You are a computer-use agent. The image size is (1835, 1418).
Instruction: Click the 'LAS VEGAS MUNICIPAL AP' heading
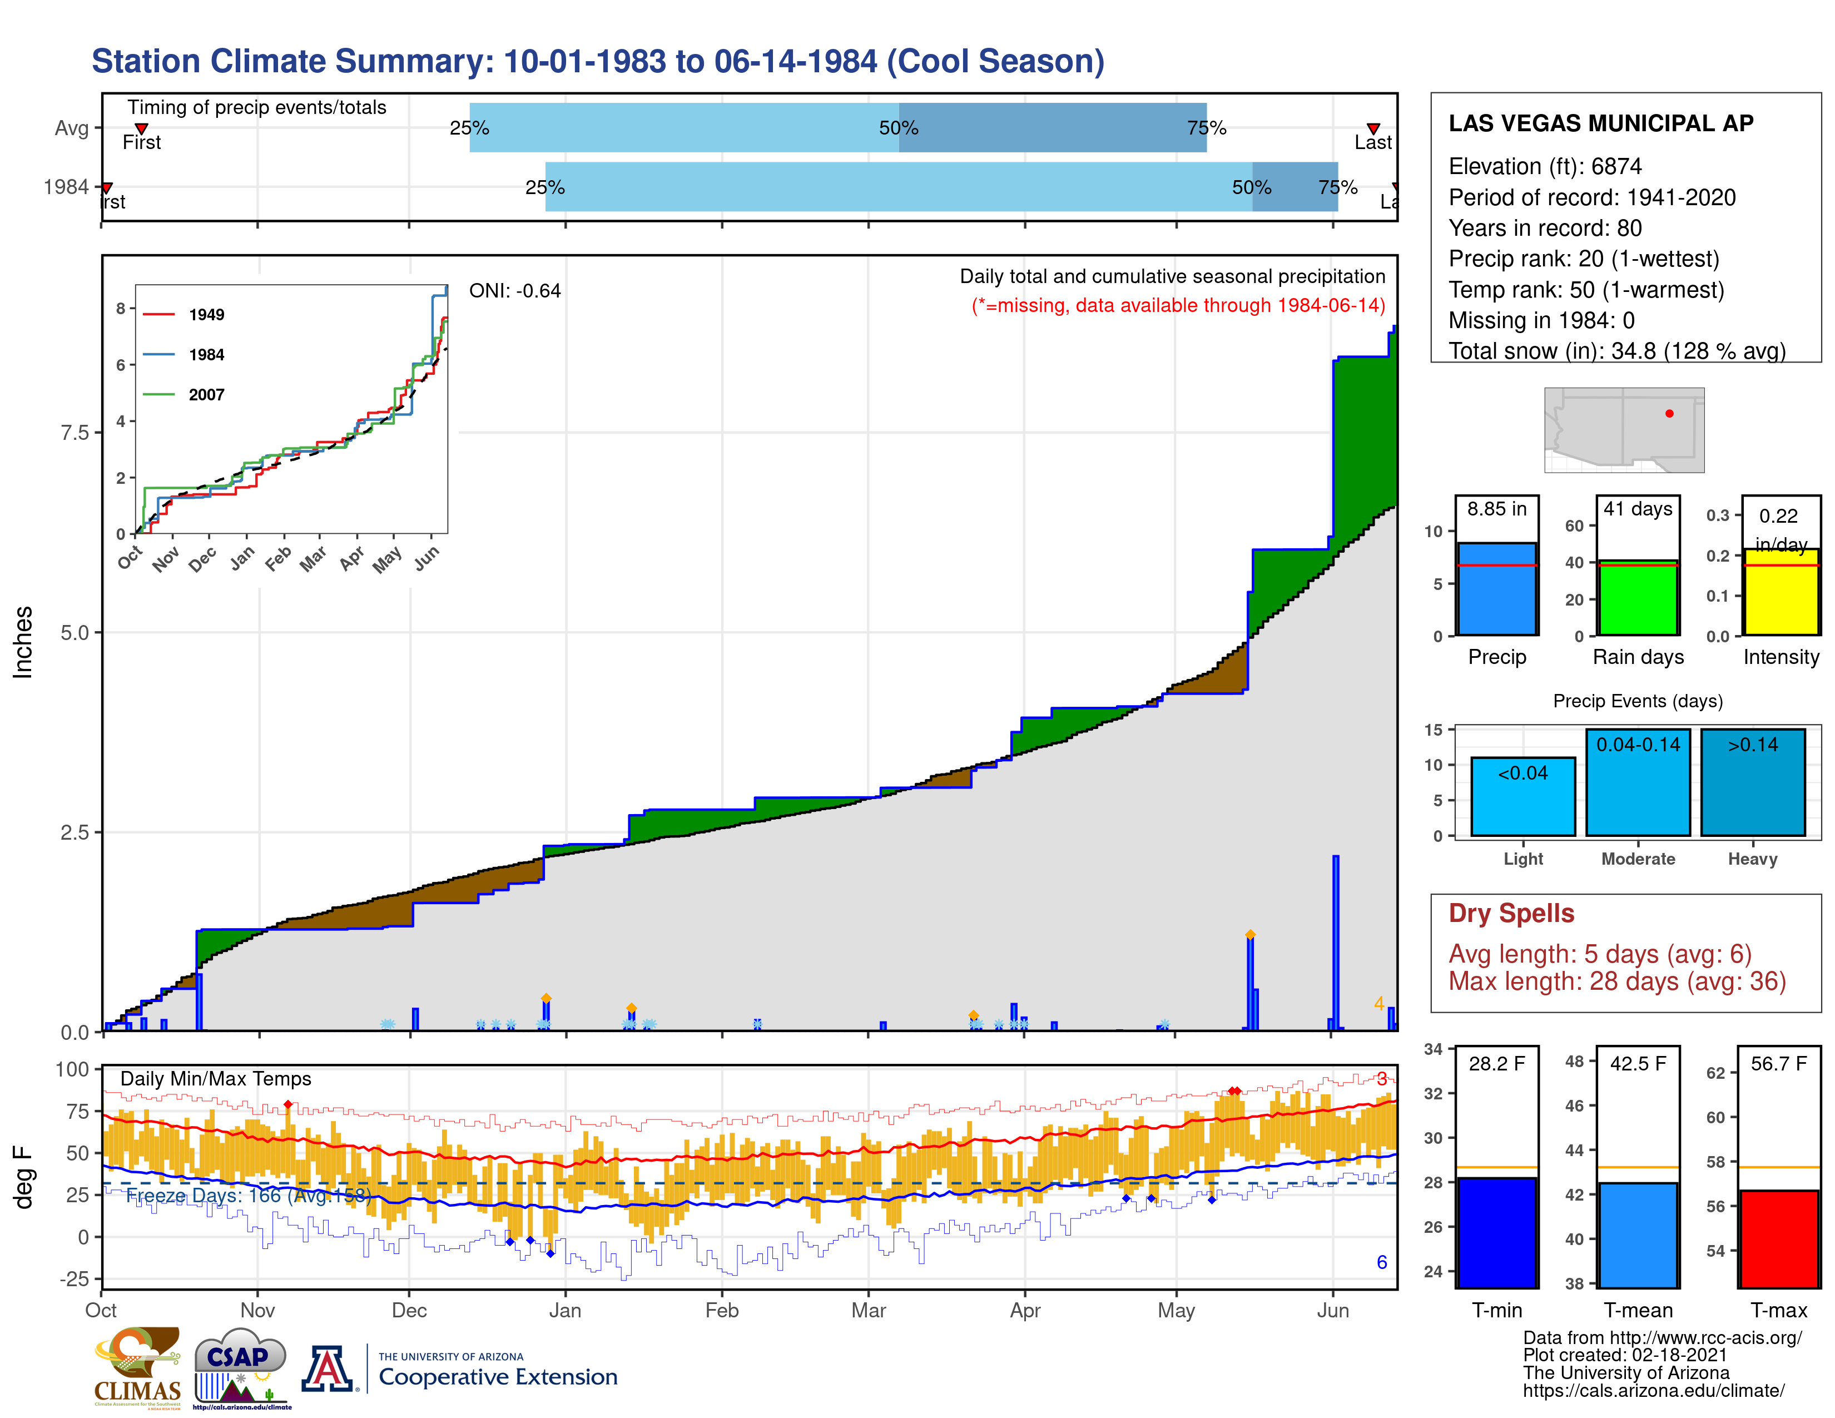coord(1600,123)
